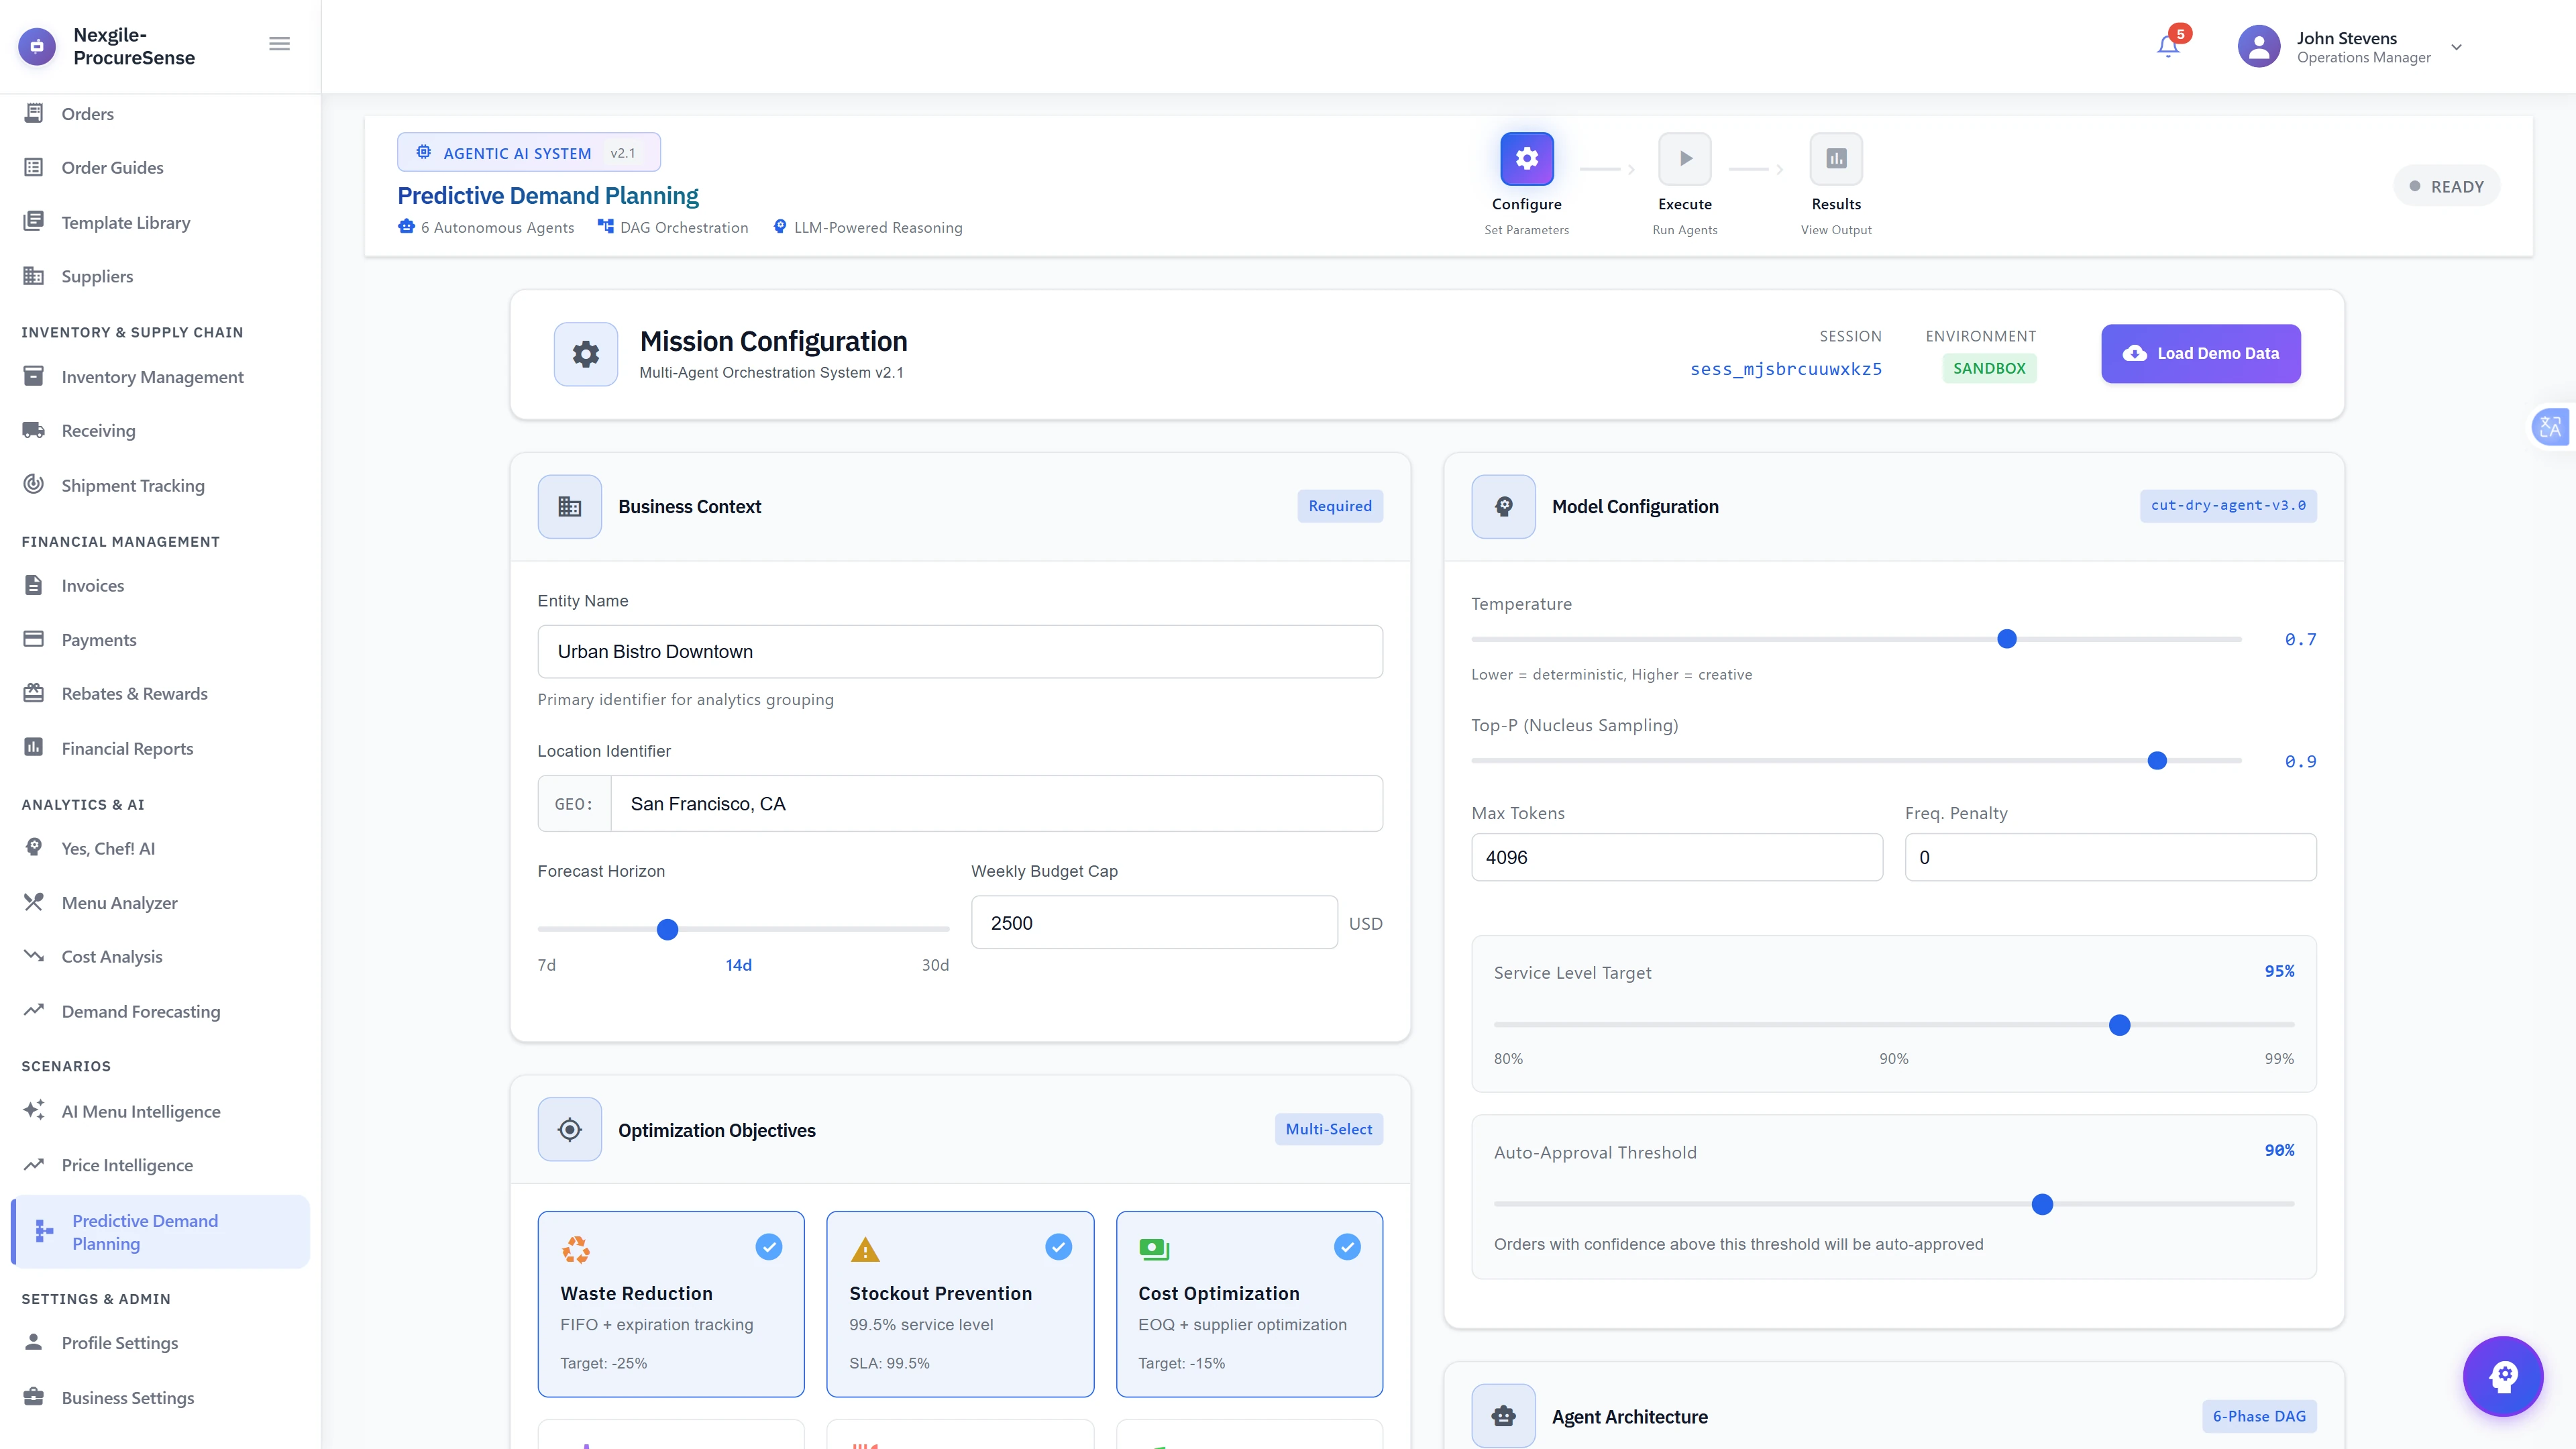
Task: Click the Entity Name input field
Action: click(x=960, y=652)
